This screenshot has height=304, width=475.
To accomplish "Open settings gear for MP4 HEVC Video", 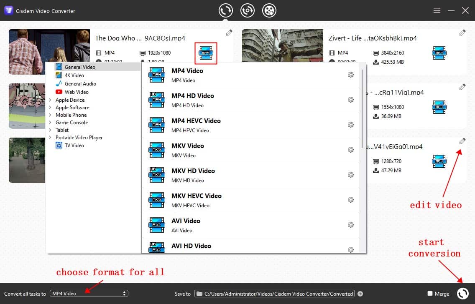I will point(351,125).
